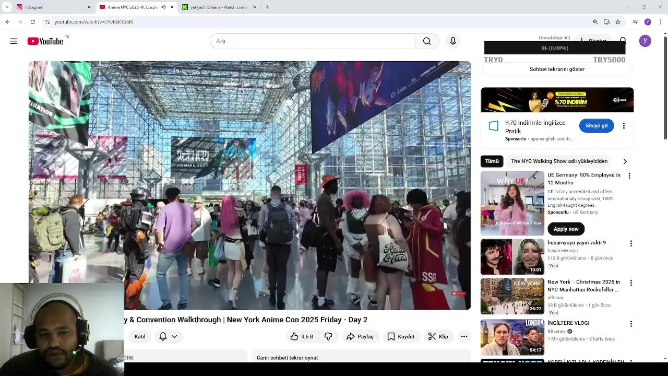Open New York Christmas 2025 video thumbnail
Viewport: 668px width, 376px height.
click(x=512, y=296)
